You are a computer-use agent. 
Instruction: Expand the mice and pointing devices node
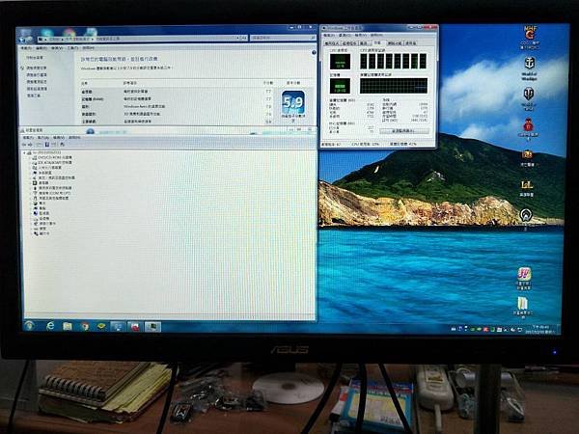30,198
